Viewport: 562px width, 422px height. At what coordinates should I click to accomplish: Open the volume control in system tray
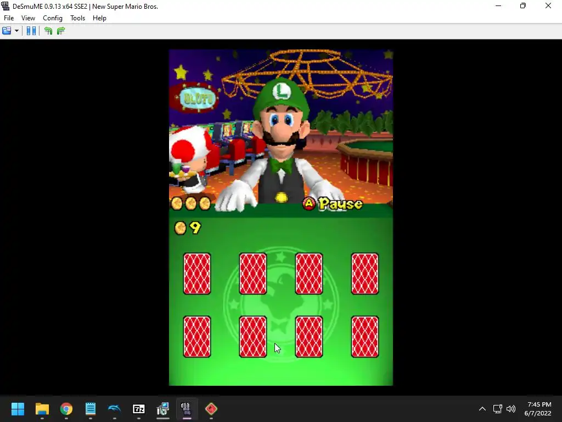pos(511,409)
